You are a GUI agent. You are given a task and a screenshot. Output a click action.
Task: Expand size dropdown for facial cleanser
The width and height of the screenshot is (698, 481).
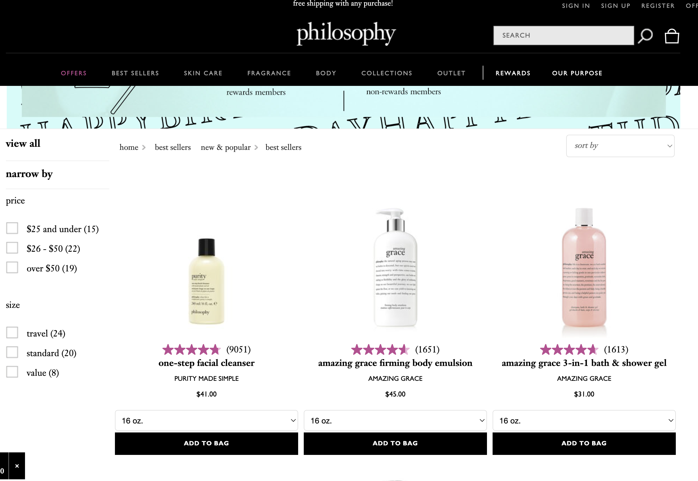pos(207,420)
